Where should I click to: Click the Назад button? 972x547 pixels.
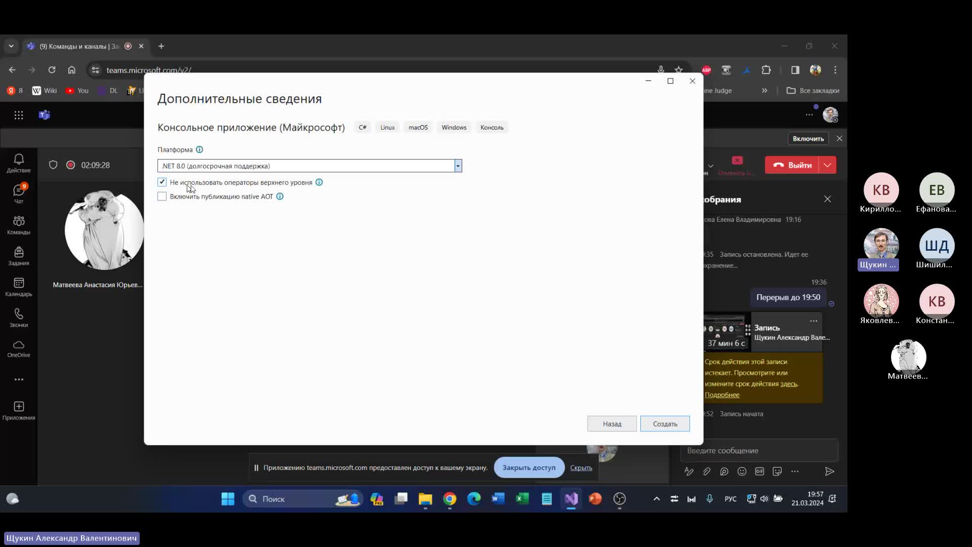coord(612,424)
